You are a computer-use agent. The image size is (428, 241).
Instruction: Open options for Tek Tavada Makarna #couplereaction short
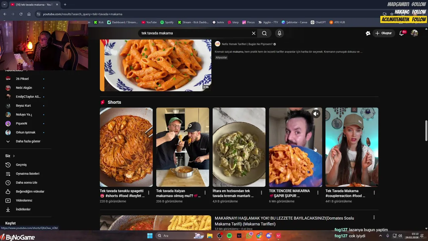[374, 193]
